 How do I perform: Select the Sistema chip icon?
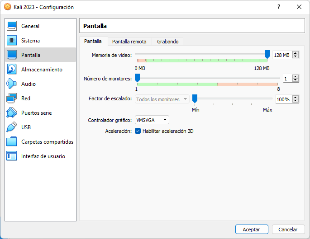[12, 41]
